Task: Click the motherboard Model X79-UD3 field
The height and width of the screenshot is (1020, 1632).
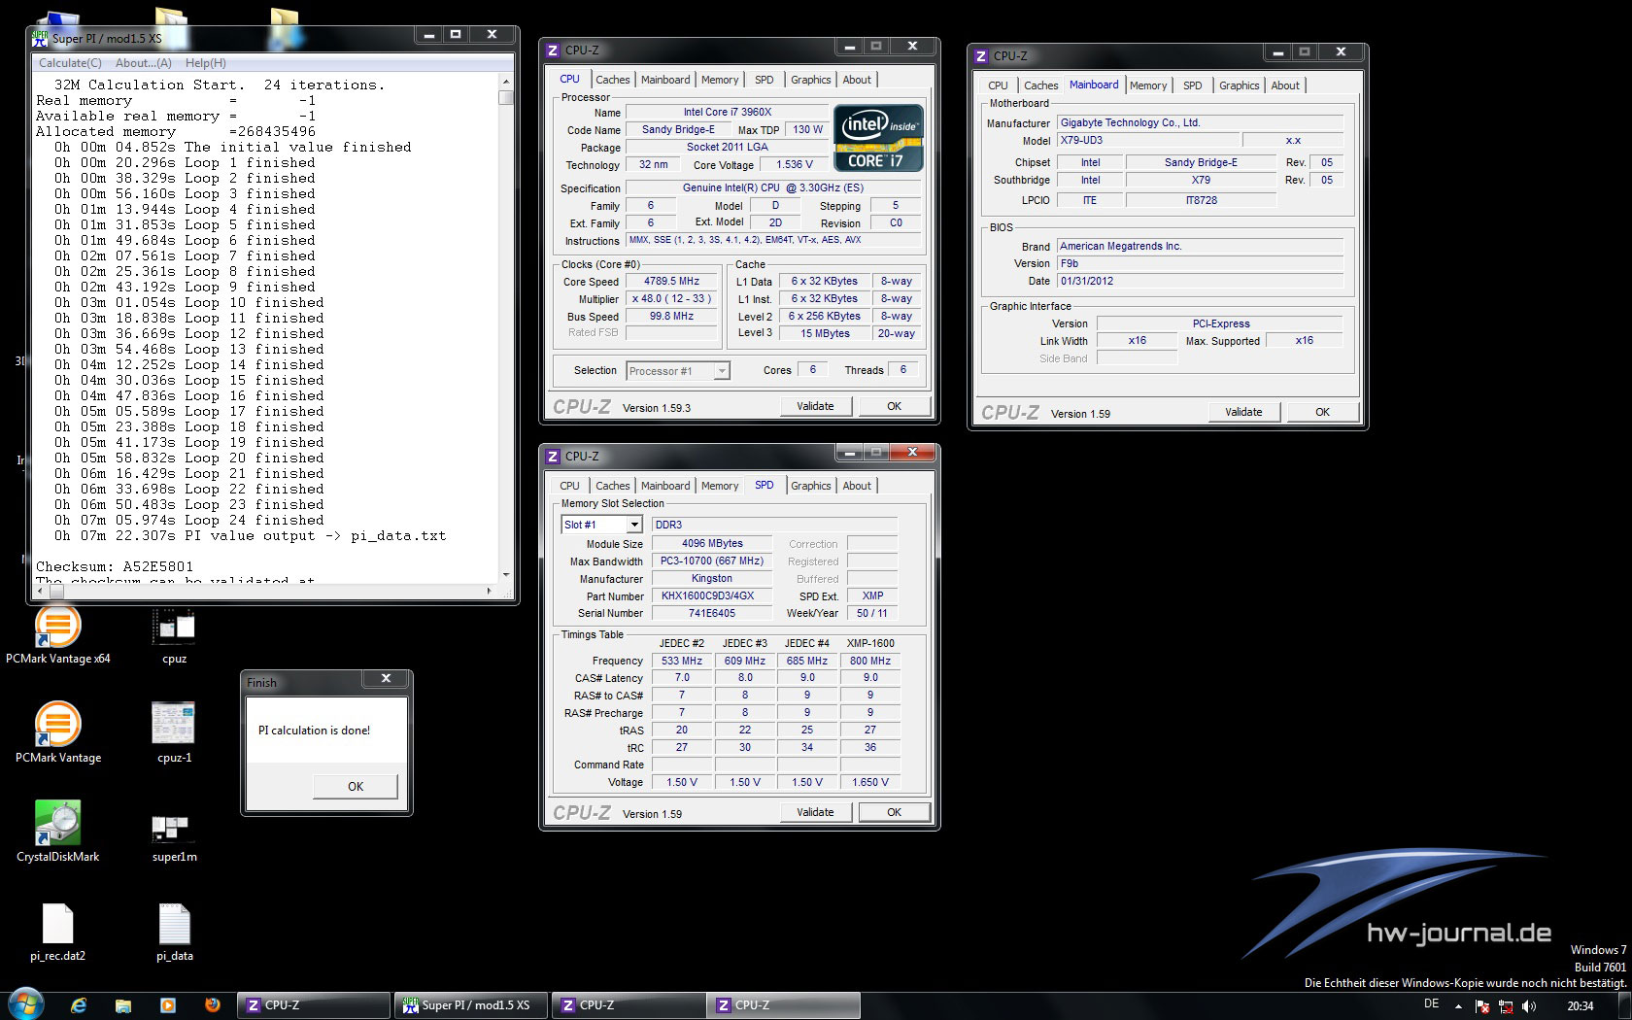Action: [x=1147, y=141]
